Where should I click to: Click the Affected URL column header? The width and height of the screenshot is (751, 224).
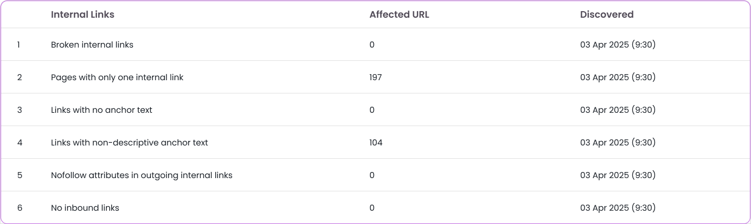click(399, 15)
